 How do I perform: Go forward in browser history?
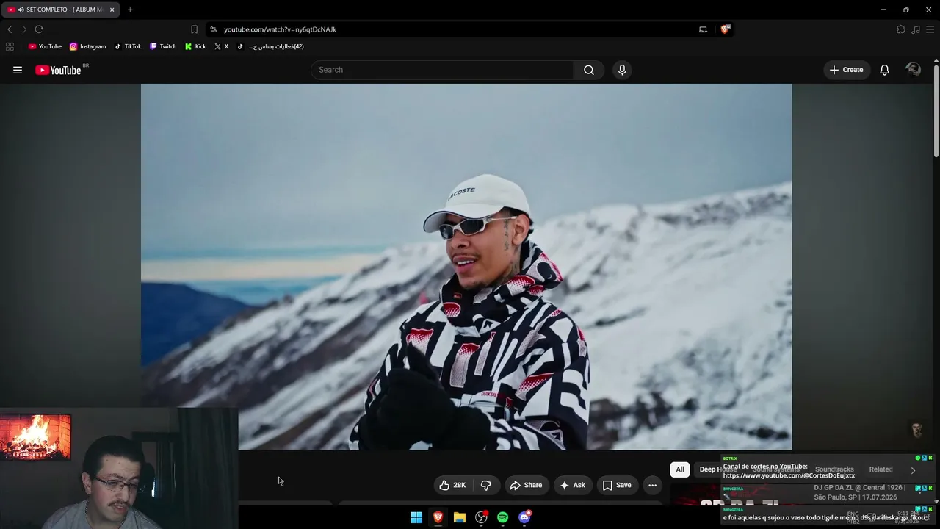pyautogui.click(x=23, y=29)
